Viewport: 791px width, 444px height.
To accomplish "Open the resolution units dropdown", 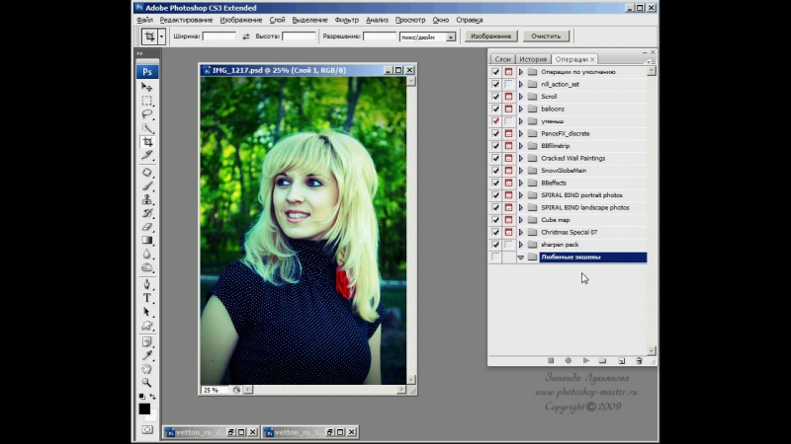I will 451,37.
